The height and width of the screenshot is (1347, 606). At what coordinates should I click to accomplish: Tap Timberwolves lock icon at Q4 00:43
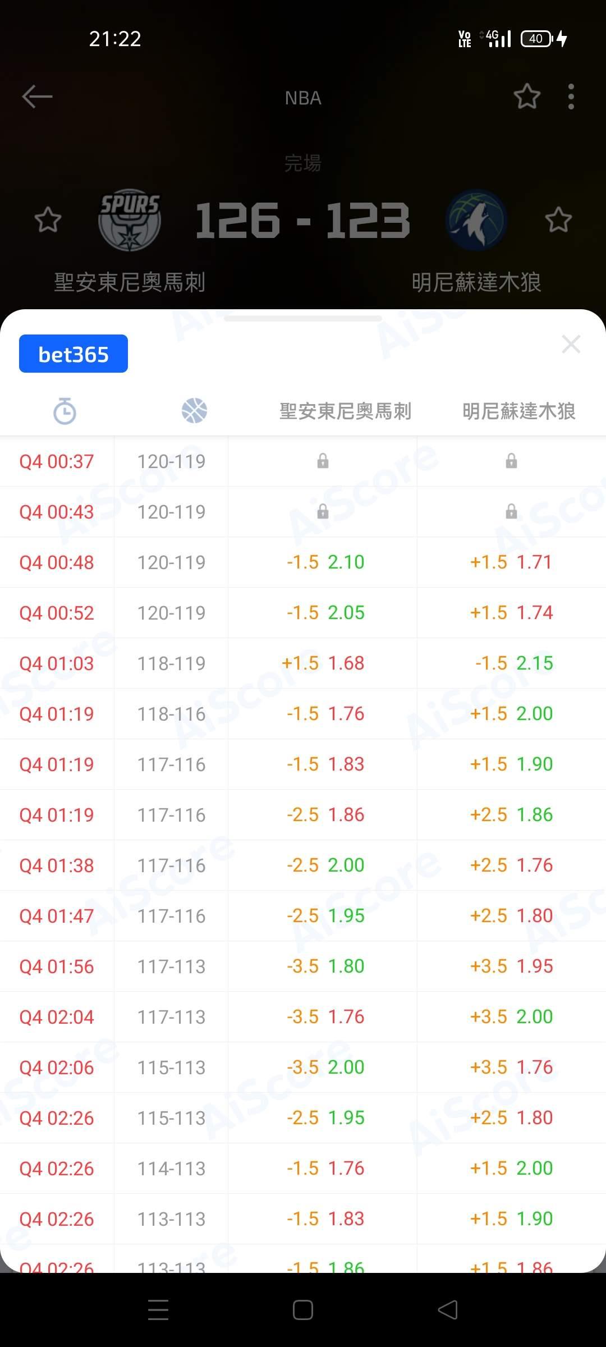(x=511, y=512)
